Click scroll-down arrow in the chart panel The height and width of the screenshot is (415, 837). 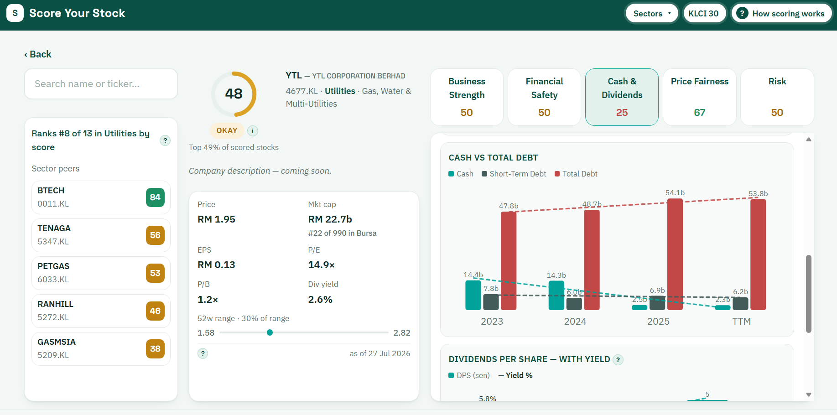point(809,395)
